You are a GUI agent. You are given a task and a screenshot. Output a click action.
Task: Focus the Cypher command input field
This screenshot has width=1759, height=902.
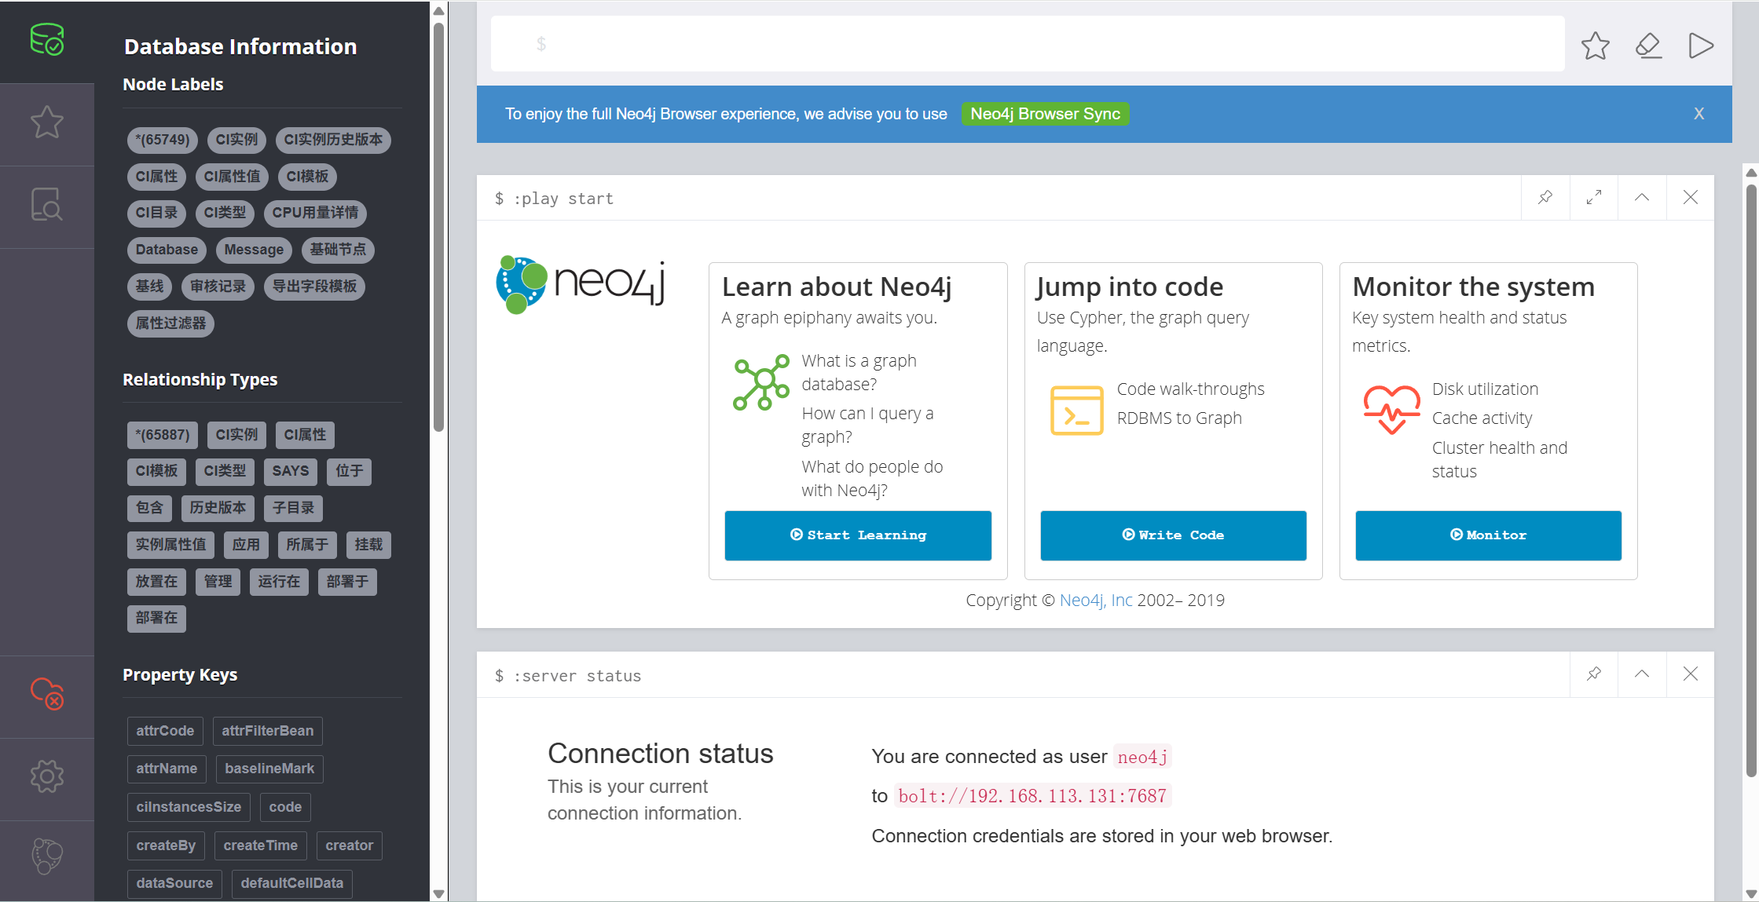click(1028, 44)
